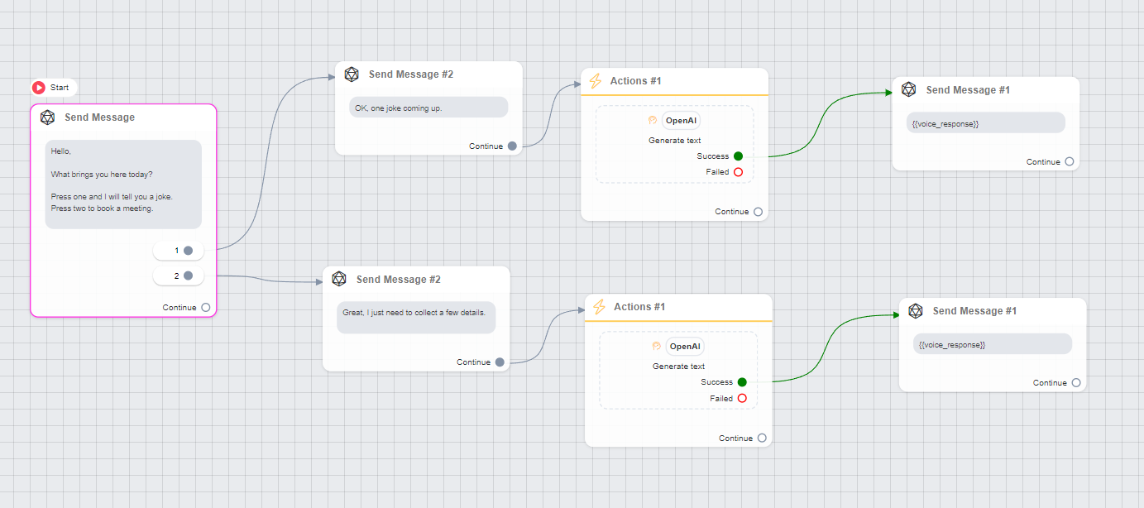Click the empty Continue circle on the top-right Send Message #1

1073,161
